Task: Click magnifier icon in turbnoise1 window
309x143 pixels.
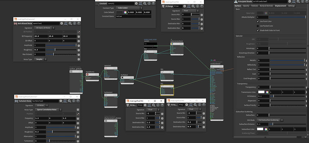Action: click(69, 101)
